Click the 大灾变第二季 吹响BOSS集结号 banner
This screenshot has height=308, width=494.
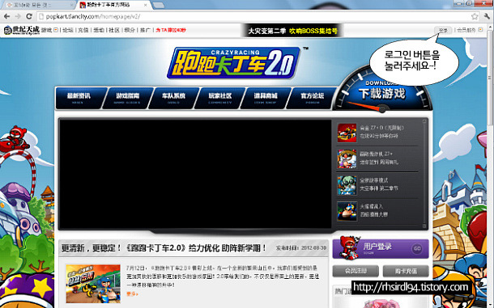(292, 31)
